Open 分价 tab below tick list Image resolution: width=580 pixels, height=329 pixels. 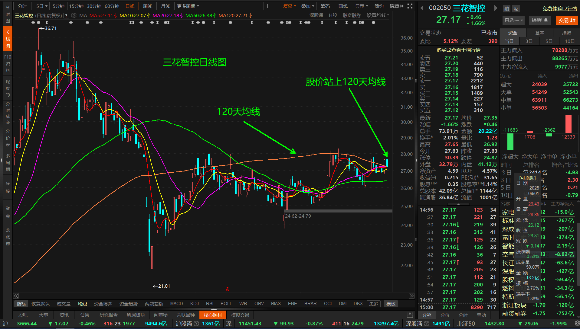point(445,315)
